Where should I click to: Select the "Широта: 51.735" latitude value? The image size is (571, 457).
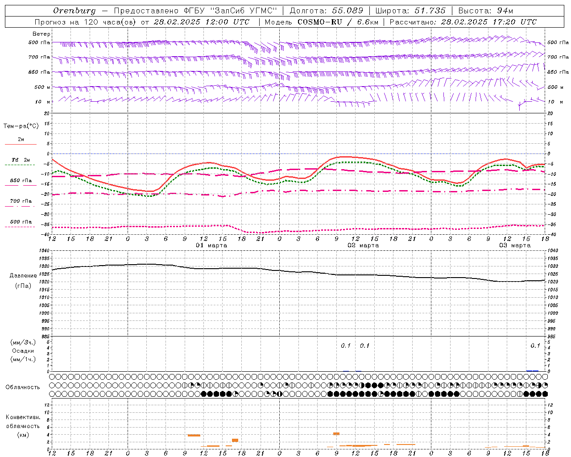coord(410,11)
